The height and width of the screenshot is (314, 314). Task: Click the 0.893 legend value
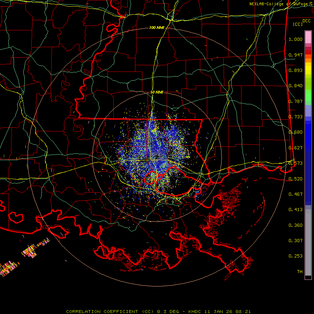[296, 70]
